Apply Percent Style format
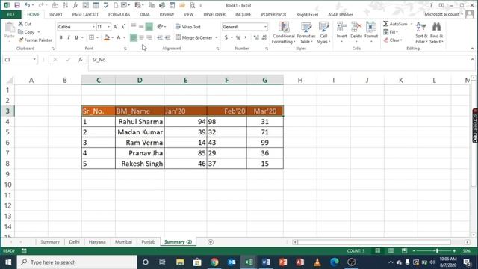 pyautogui.click(x=238, y=37)
